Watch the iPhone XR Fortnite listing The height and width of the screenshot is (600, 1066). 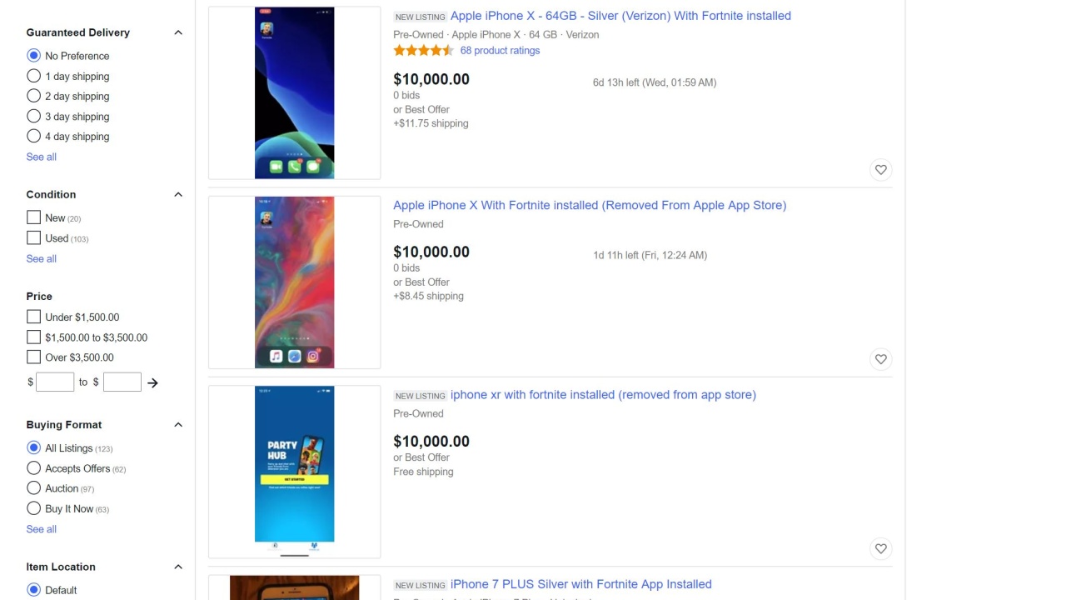click(880, 548)
